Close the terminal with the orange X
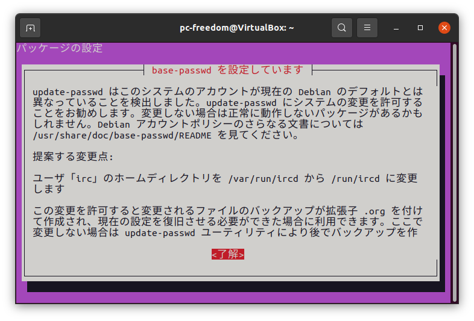This screenshot has width=474, height=321. [x=444, y=28]
